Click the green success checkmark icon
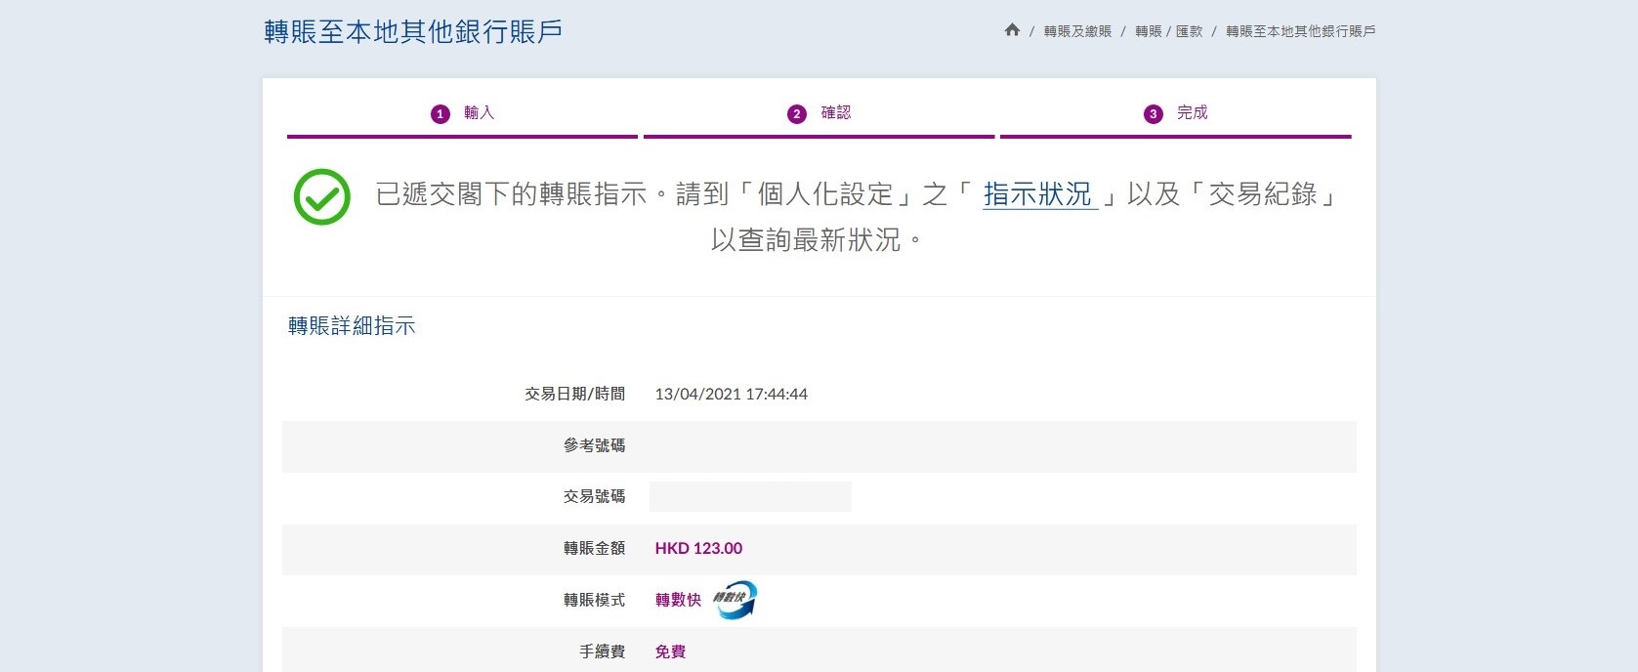Viewport: 1638px width, 672px height. (322, 197)
